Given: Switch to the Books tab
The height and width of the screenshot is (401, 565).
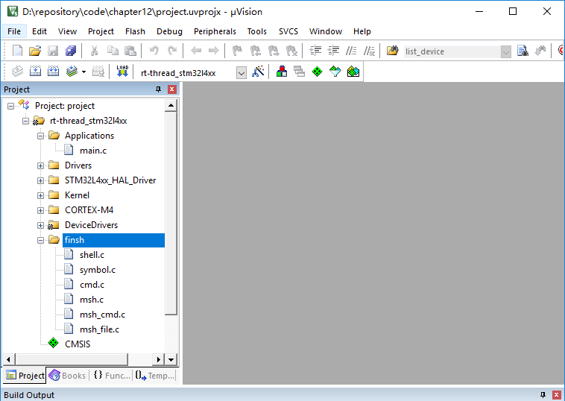Looking at the screenshot, I should pyautogui.click(x=68, y=376).
